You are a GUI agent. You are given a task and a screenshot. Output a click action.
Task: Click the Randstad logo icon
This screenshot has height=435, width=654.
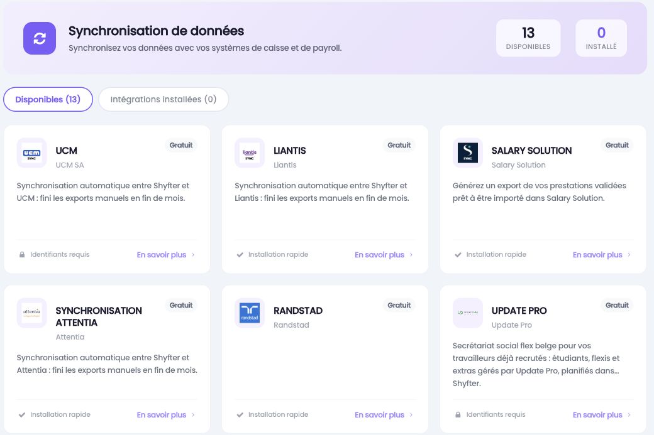(250, 313)
